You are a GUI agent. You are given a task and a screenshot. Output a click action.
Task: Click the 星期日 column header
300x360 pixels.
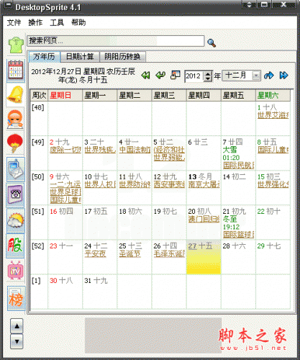point(65,96)
